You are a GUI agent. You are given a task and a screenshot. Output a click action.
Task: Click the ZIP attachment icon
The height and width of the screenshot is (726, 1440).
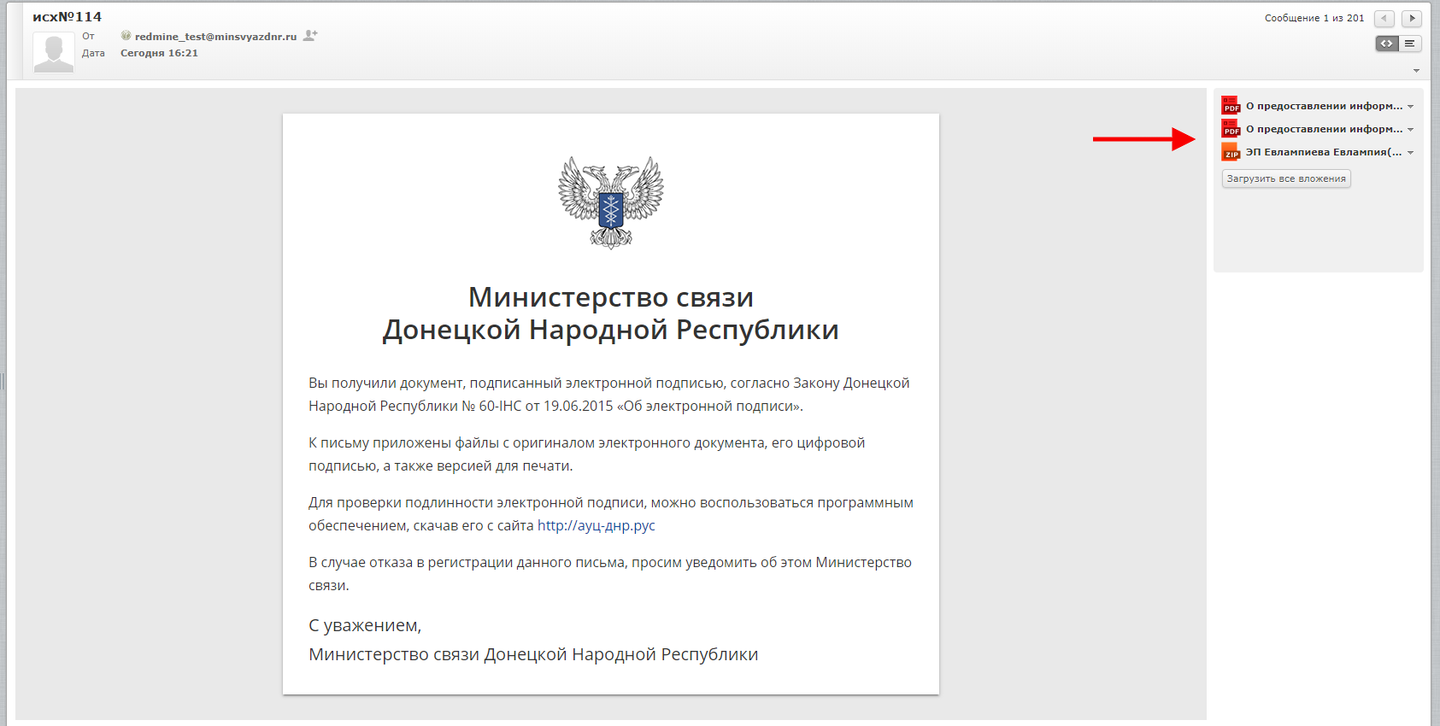point(1231,151)
